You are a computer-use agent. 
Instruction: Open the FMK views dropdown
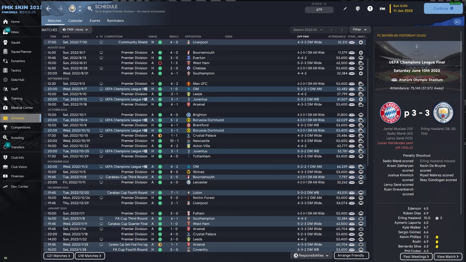point(75,29)
